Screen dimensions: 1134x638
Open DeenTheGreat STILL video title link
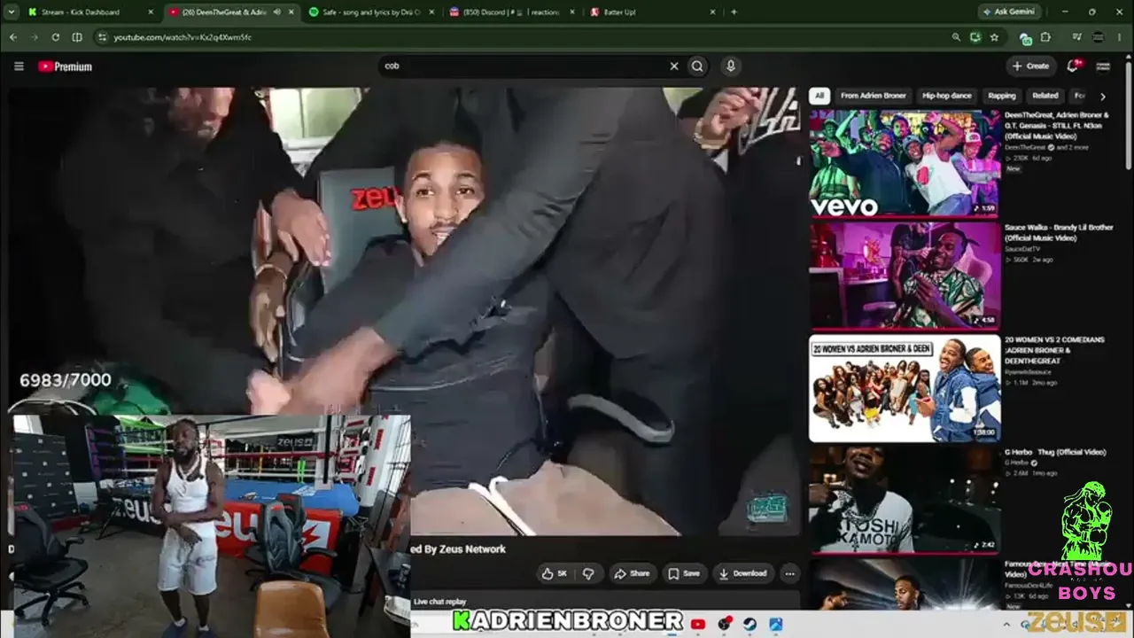click(1056, 125)
